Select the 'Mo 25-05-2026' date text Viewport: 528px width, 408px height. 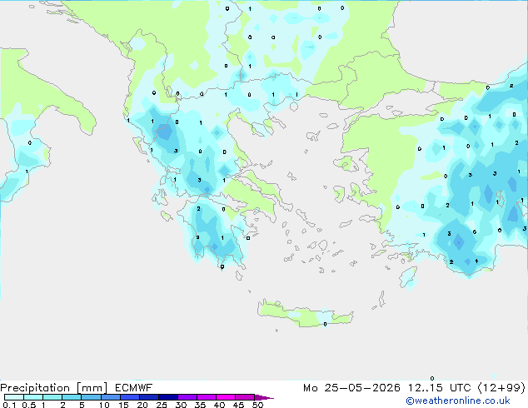click(352, 388)
